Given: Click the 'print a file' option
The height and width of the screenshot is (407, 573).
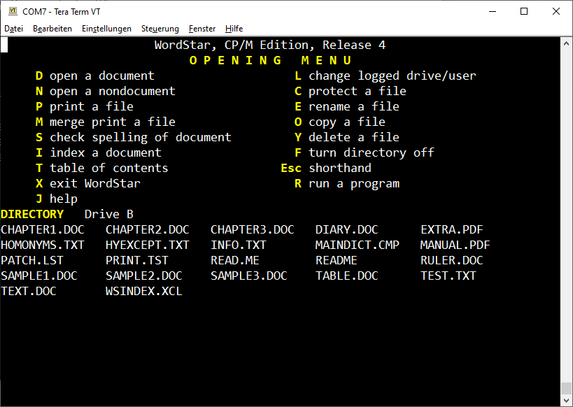Looking at the screenshot, I should (x=91, y=106).
